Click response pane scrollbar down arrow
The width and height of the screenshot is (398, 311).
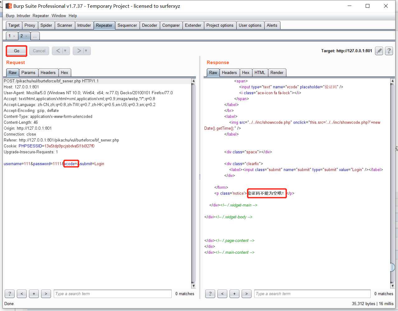click(x=392, y=285)
